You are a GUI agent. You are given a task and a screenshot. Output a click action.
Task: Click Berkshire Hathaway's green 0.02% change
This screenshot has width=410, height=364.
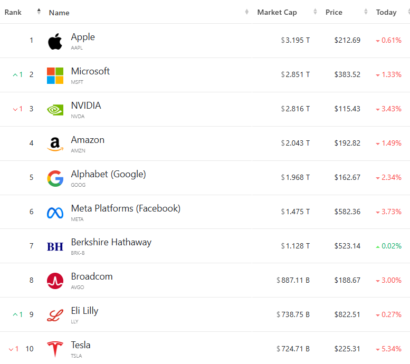click(388, 246)
